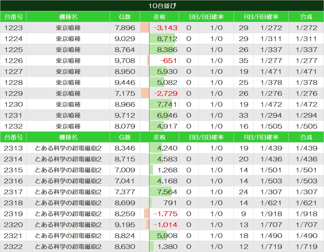
Task: Select machine number 1231
Action: click(x=13, y=115)
